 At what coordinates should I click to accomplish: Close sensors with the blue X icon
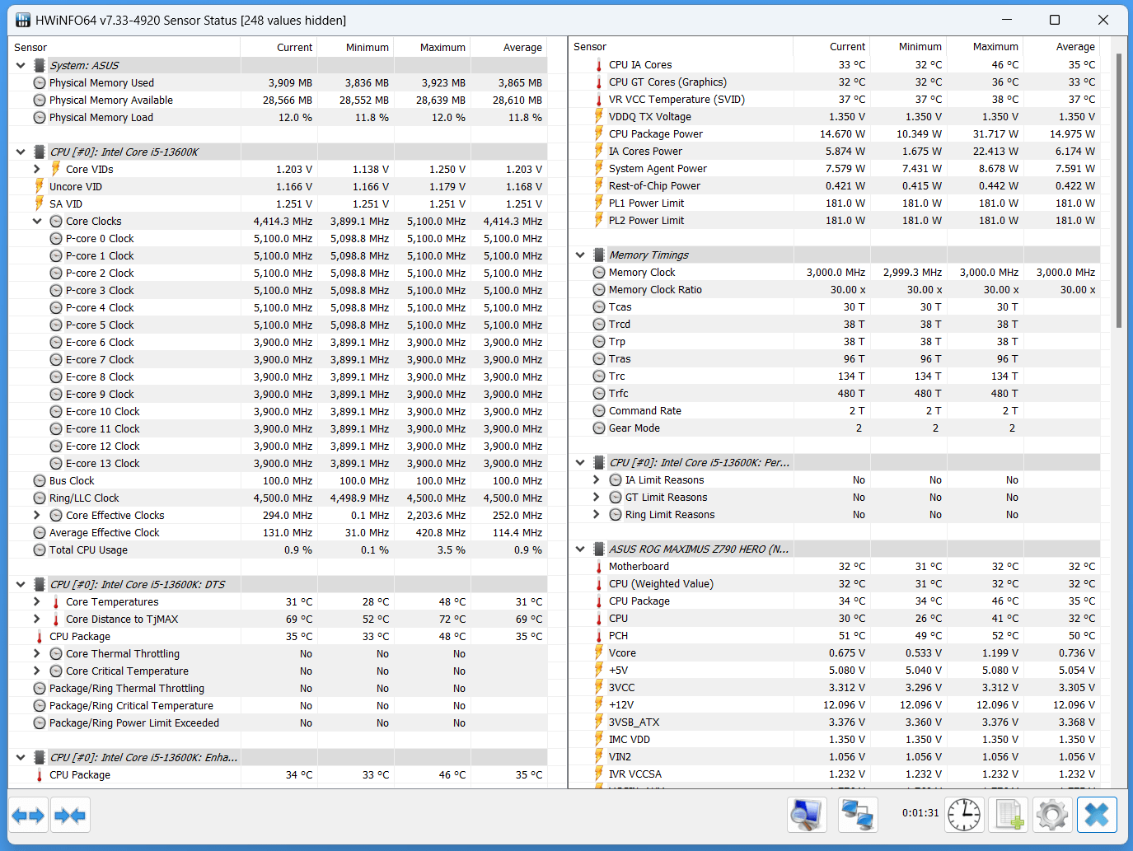tap(1097, 816)
